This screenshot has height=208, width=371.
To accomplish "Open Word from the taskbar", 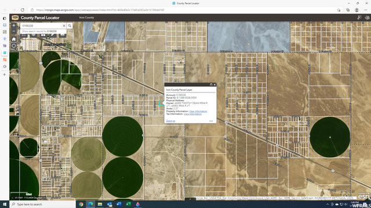I will (119, 204).
